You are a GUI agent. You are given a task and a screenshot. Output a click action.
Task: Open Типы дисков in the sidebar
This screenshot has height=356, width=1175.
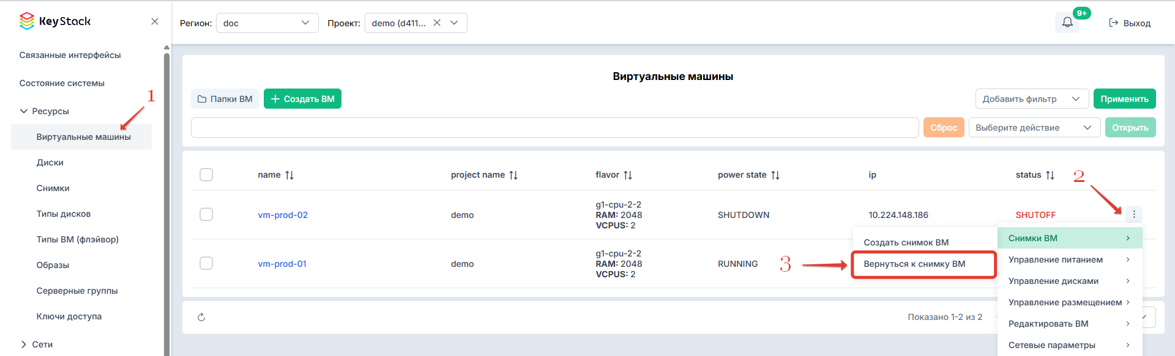64,214
